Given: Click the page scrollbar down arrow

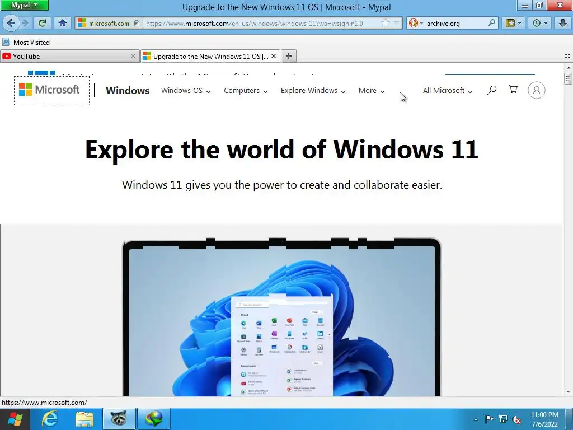Looking at the screenshot, I should point(569,392).
